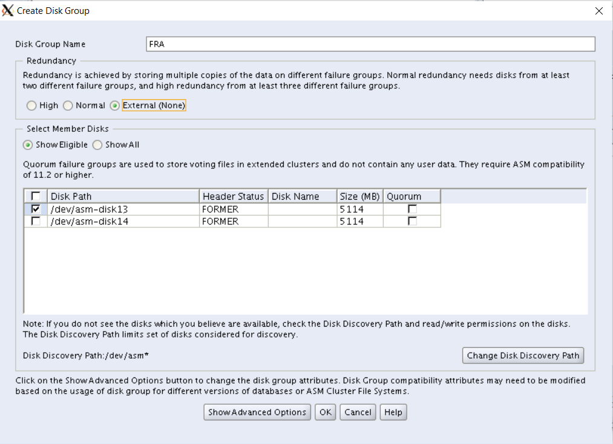
Task: Select High redundancy option
Action: [x=31, y=106]
